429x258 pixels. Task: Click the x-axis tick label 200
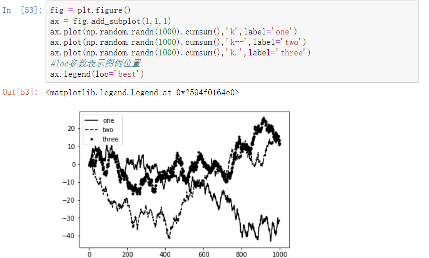[127, 254]
